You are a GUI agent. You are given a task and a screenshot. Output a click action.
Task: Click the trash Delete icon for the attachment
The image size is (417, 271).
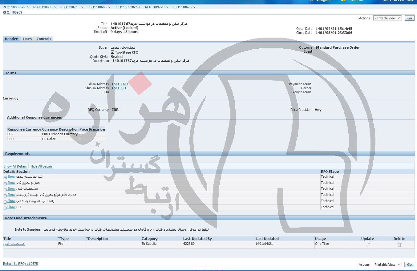399,245
